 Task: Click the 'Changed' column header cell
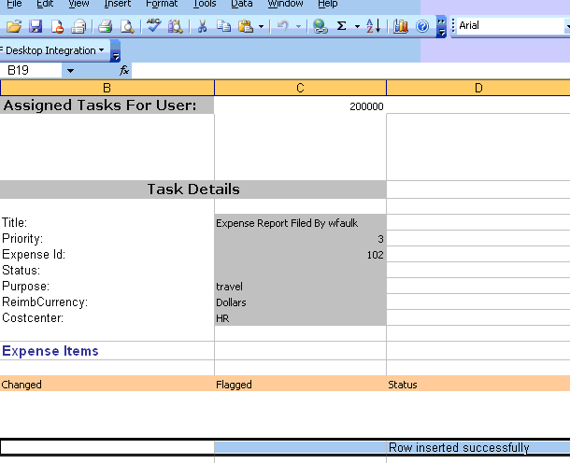(x=107, y=385)
